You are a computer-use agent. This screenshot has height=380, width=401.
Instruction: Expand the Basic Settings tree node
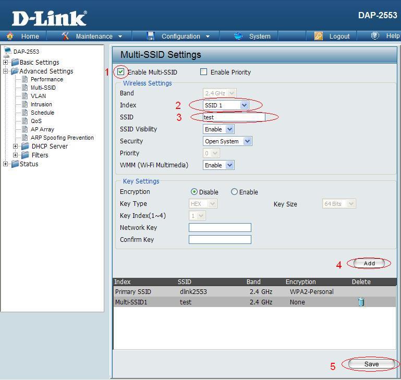[x=6, y=63]
